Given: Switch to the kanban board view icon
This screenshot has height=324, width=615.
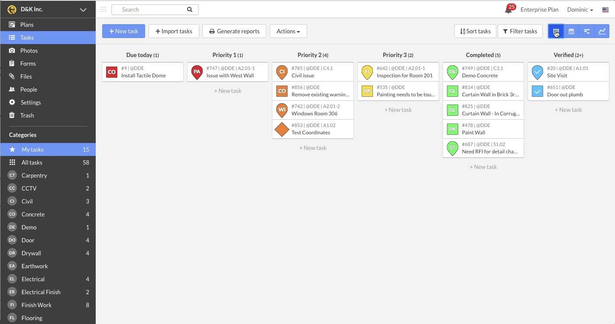Looking at the screenshot, I should (556, 31).
